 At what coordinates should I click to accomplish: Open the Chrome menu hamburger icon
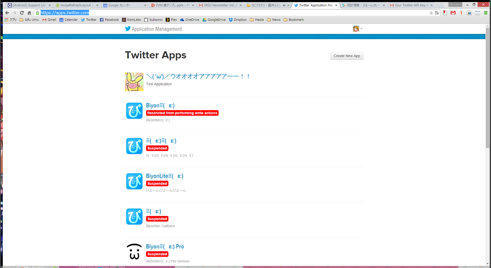[486, 13]
